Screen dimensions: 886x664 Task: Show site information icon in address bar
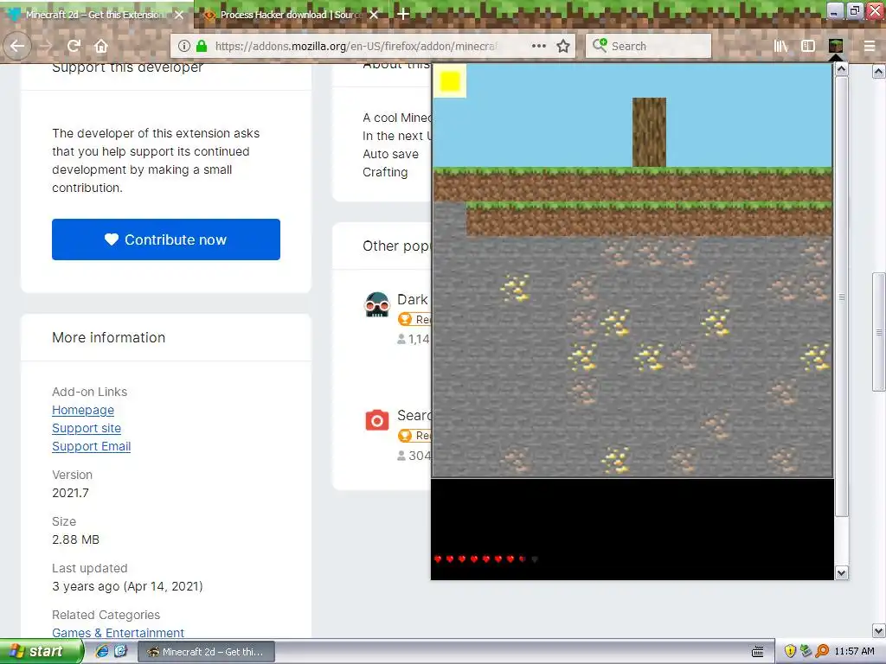pos(184,46)
